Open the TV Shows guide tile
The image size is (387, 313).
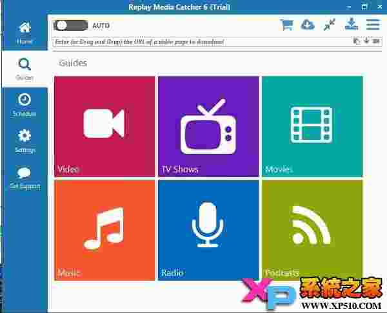(x=208, y=126)
